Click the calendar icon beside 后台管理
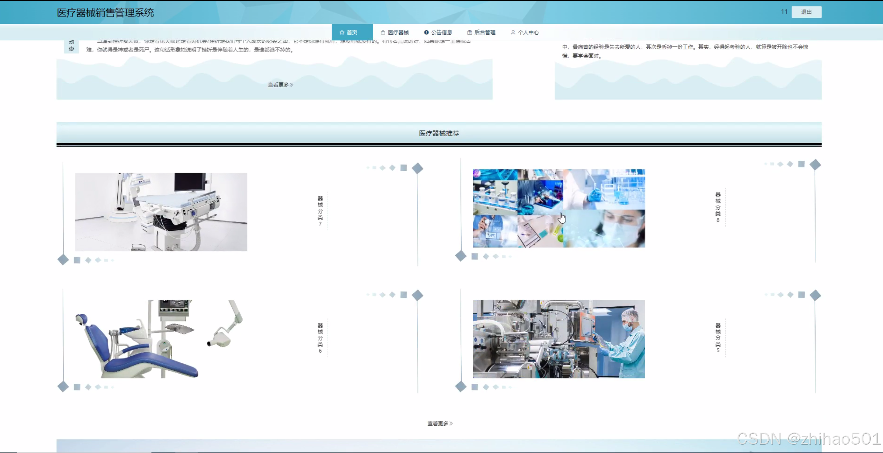The image size is (883, 453). click(x=469, y=33)
